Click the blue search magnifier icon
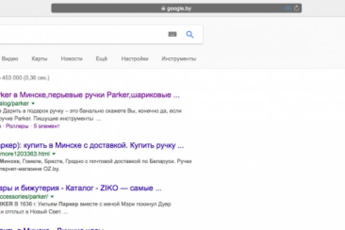Screen dimensions: 345x230 [190, 34]
